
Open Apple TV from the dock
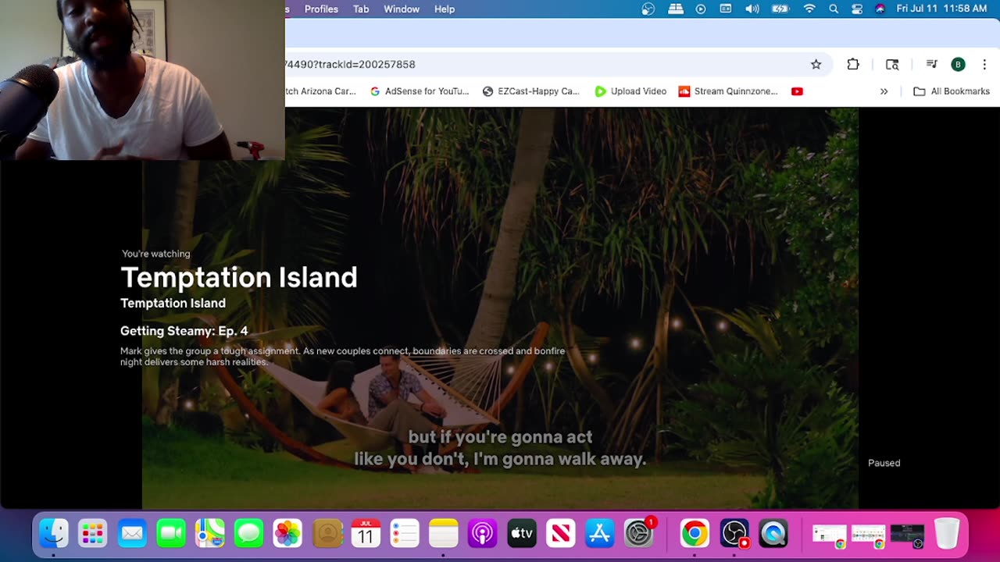tap(521, 534)
